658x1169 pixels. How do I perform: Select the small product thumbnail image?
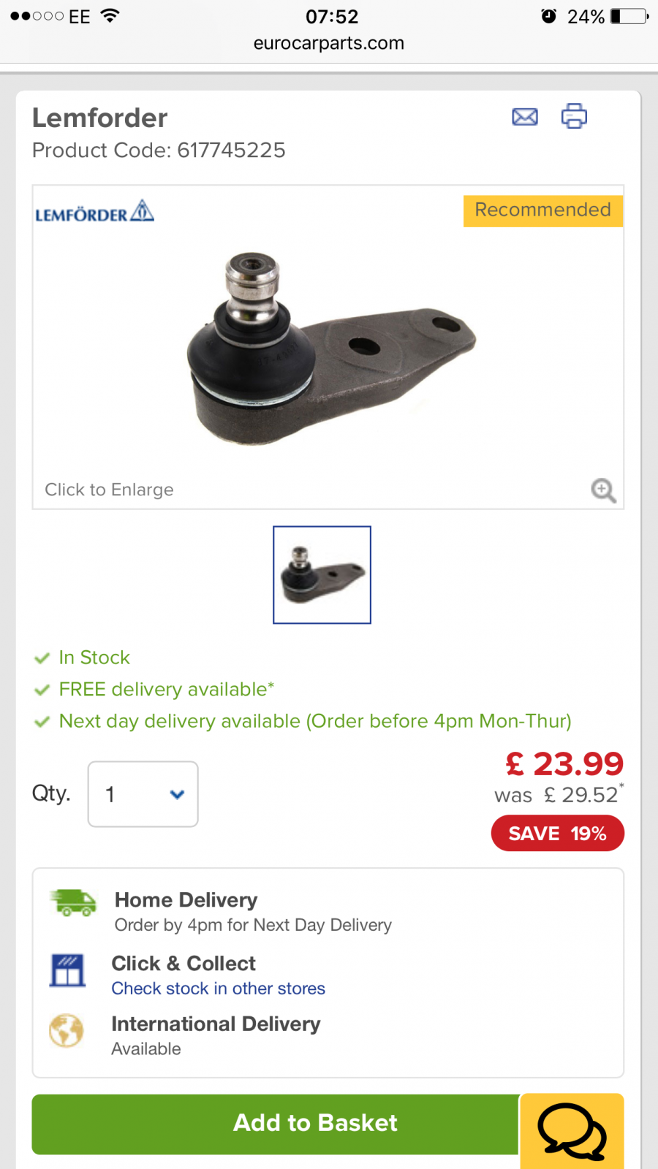[x=322, y=575]
